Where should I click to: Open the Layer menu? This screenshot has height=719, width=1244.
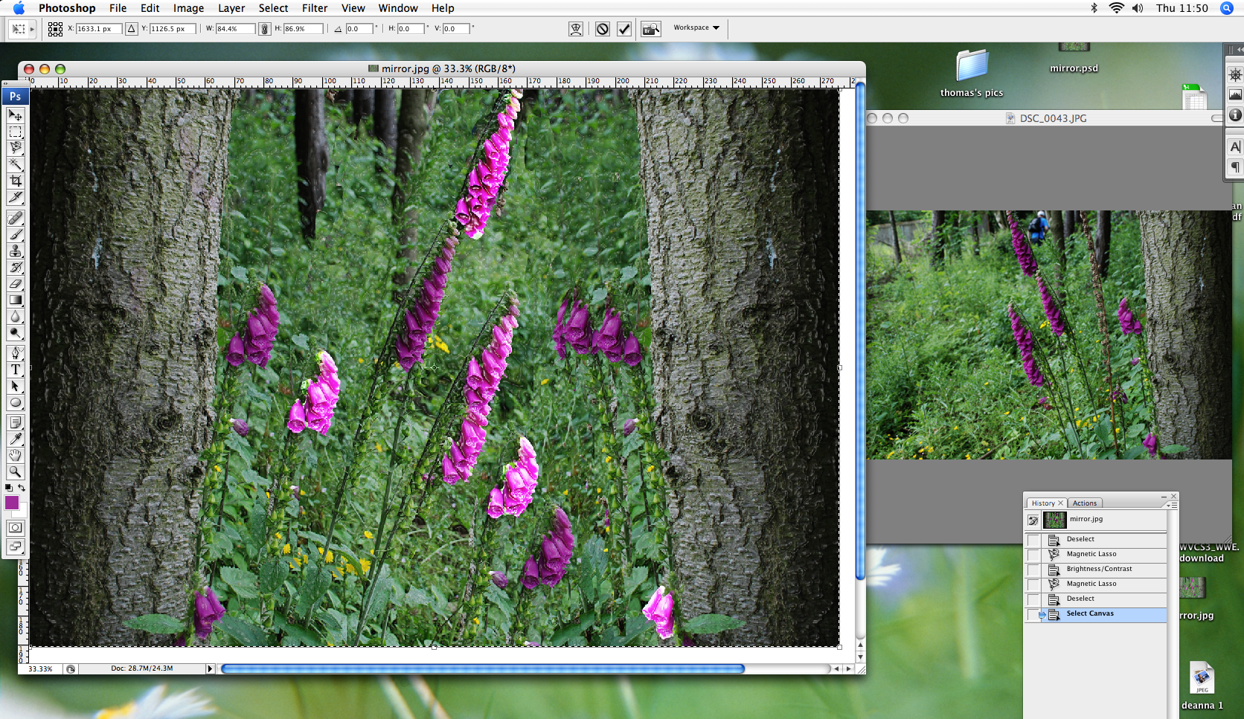pyautogui.click(x=231, y=8)
